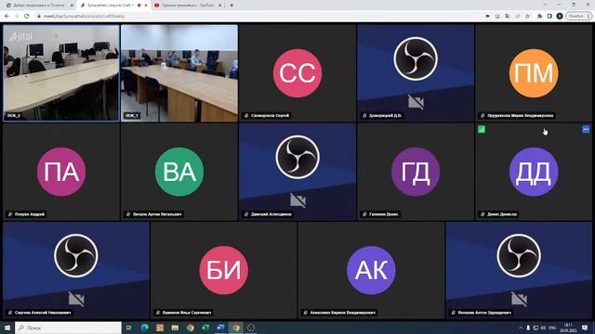Open the Windows Start menu

click(7, 328)
